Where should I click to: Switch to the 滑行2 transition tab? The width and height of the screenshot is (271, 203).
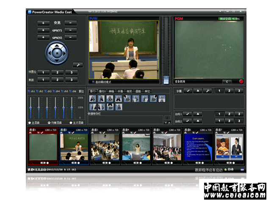(x=103, y=91)
